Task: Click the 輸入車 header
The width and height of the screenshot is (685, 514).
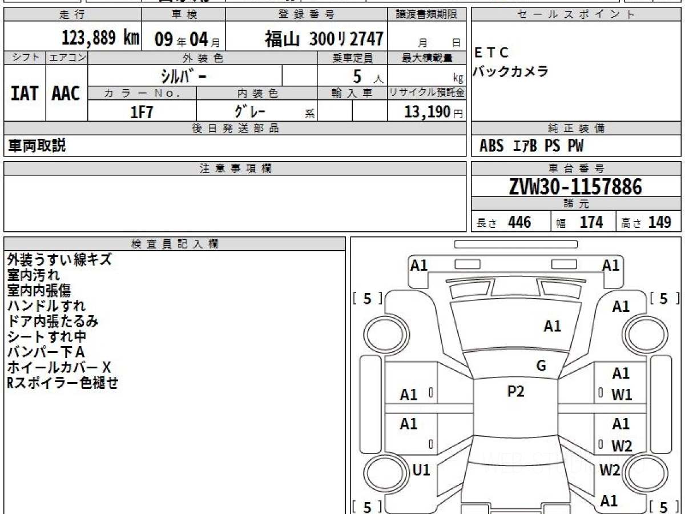Action: pyautogui.click(x=352, y=93)
